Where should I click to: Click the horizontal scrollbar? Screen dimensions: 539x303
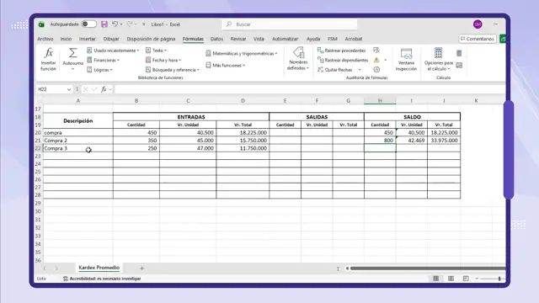click(428, 268)
